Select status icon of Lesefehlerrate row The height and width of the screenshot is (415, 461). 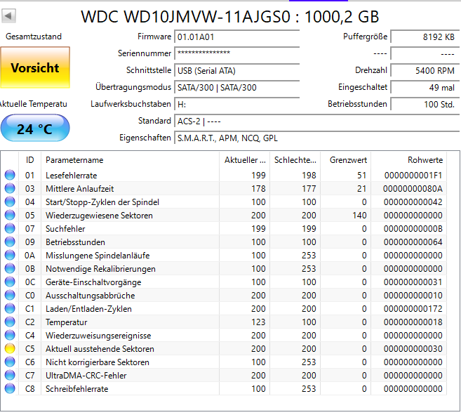pos(10,175)
